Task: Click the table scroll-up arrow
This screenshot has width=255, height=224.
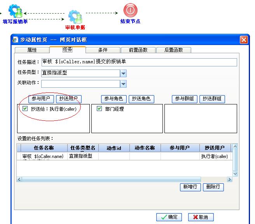Action: pos(235,147)
